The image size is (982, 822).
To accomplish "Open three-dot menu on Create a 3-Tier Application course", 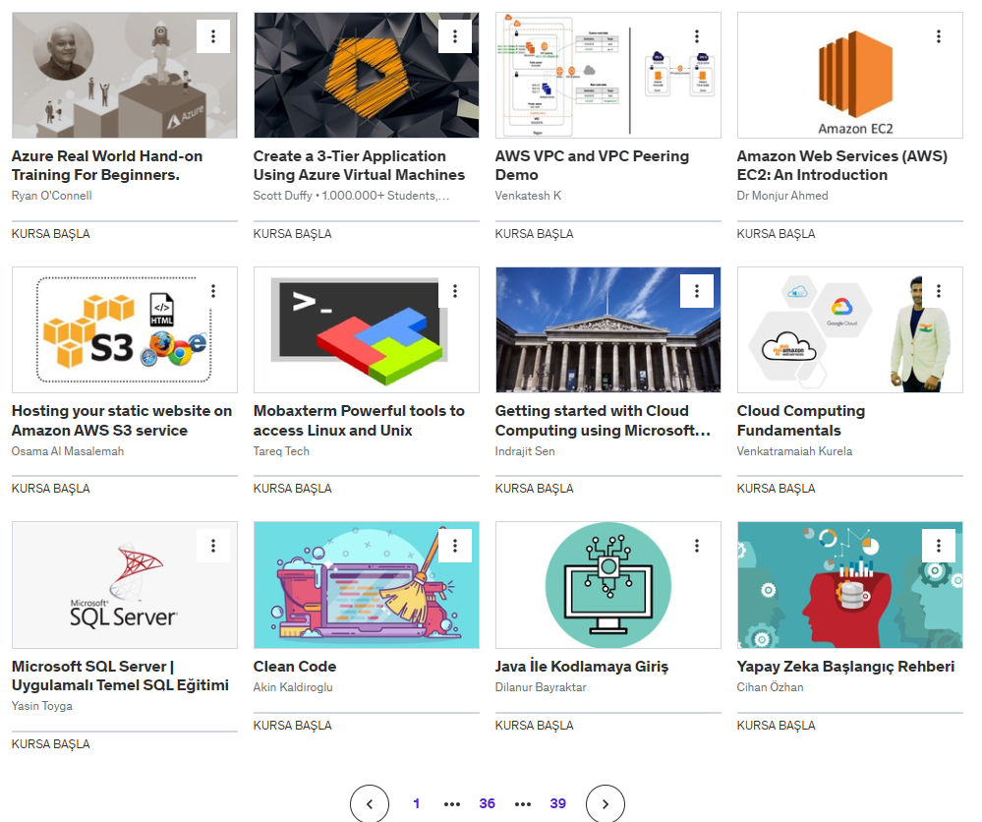I will tap(455, 36).
